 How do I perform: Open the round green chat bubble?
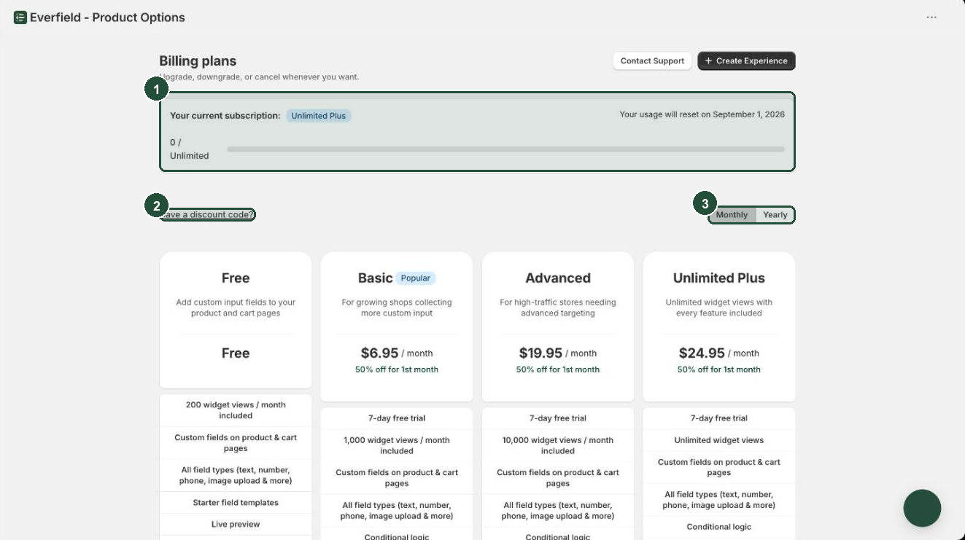tap(922, 508)
